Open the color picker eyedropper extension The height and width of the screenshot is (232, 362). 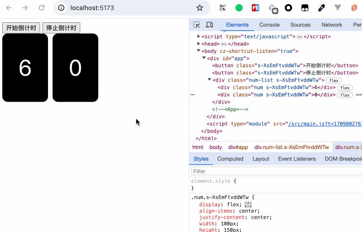(x=321, y=8)
